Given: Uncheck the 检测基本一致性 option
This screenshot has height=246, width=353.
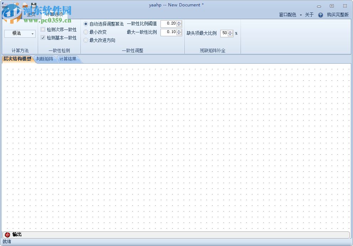Looking at the screenshot, I should tap(43, 37).
